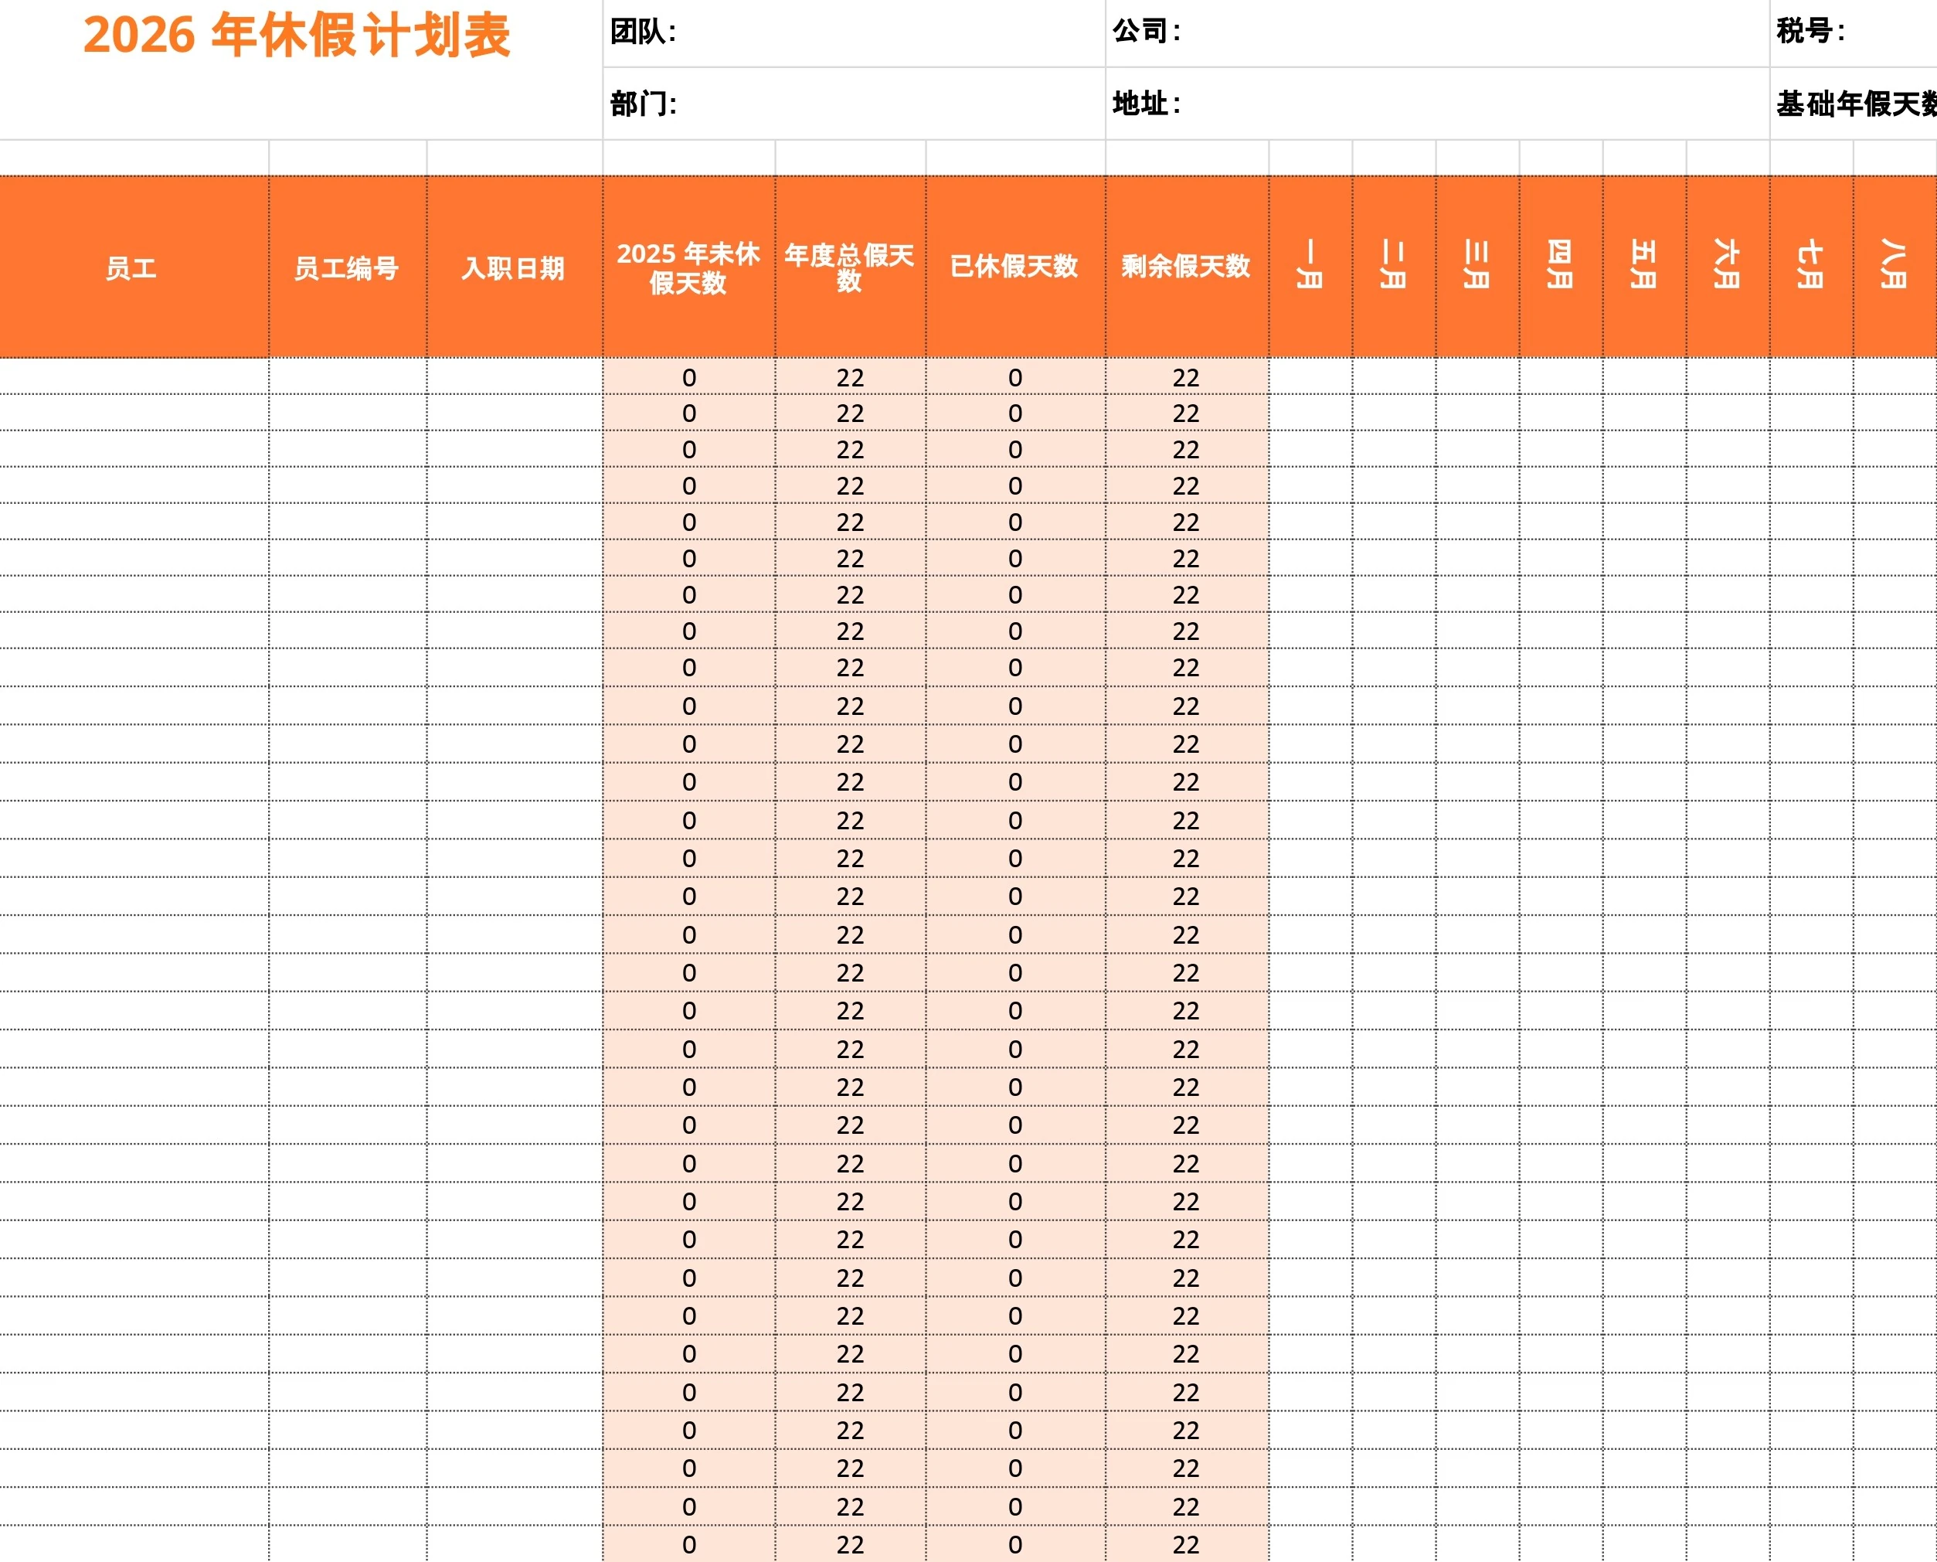Select the 六月 month header
The height and width of the screenshot is (1562, 1937).
coord(1728,267)
